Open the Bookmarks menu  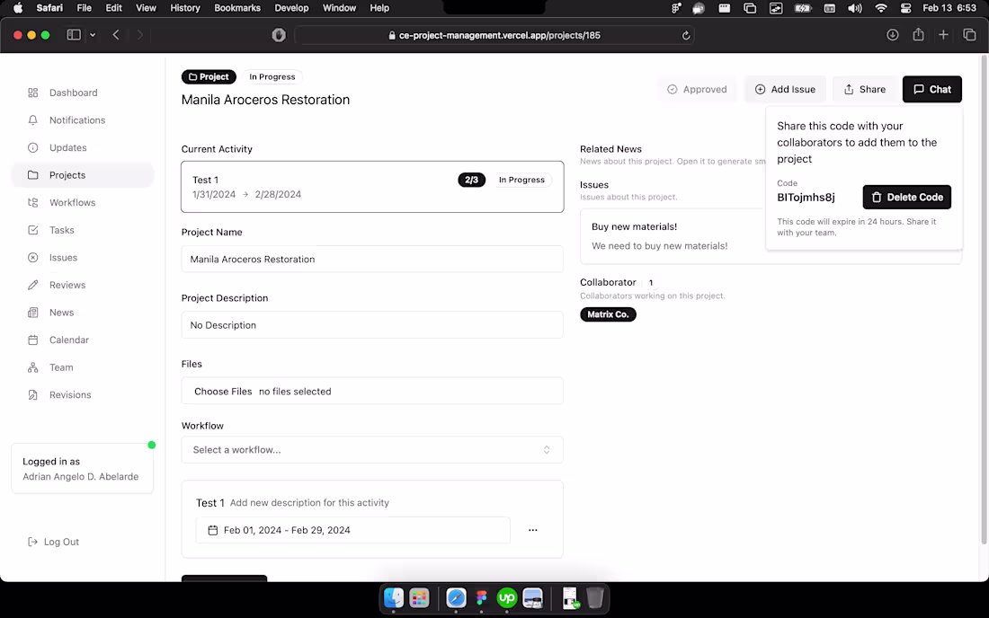237,8
